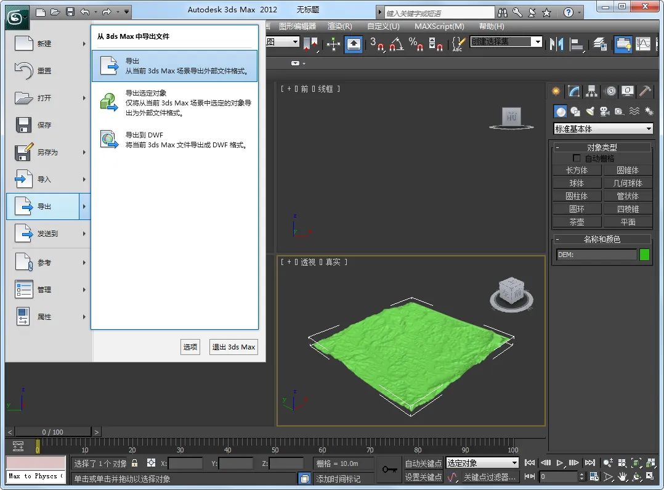Click the Redo arrow icon

tap(107, 12)
